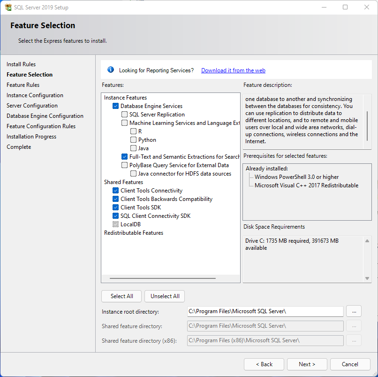The width and height of the screenshot is (378, 377).
Task: Uncheck Full-Text and Semantic Extractions for Search
Action: 124,157
